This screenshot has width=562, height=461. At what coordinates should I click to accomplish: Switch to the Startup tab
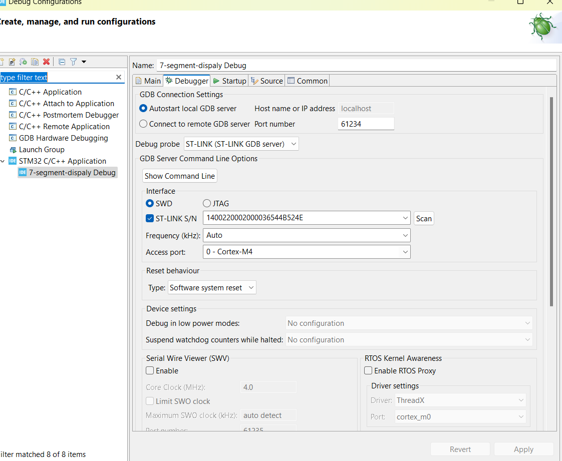pos(229,81)
